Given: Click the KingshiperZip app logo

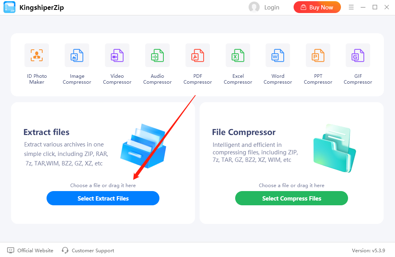Looking at the screenshot, I should click(9, 7).
